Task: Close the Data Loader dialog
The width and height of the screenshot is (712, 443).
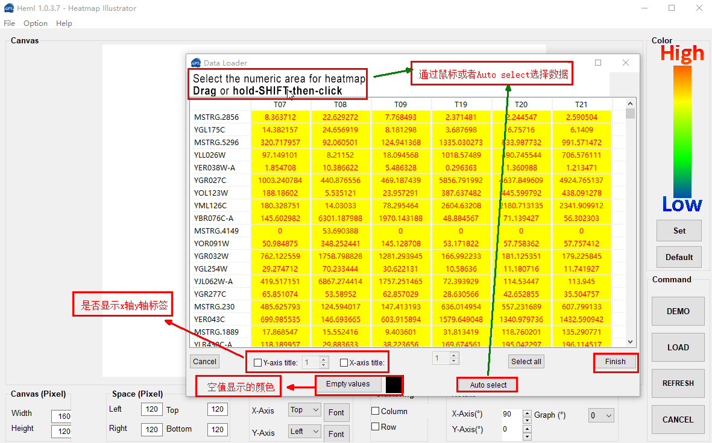Action: click(626, 63)
